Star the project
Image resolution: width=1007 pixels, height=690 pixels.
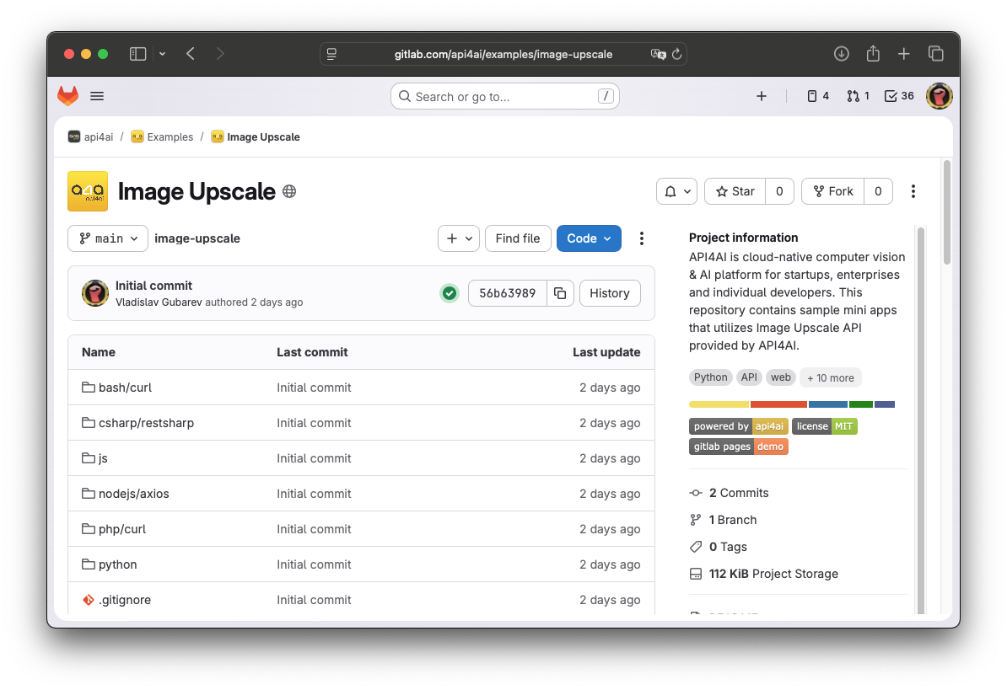click(735, 191)
